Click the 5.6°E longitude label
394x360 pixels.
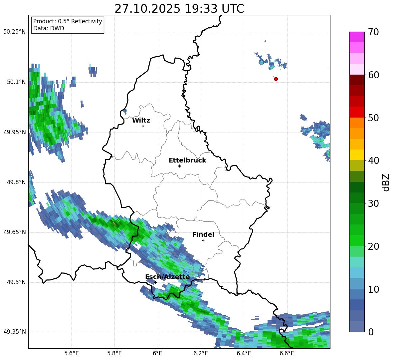tap(72, 353)
